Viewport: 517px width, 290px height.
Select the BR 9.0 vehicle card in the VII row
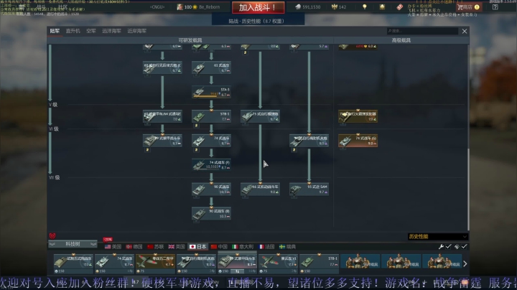click(x=260, y=190)
